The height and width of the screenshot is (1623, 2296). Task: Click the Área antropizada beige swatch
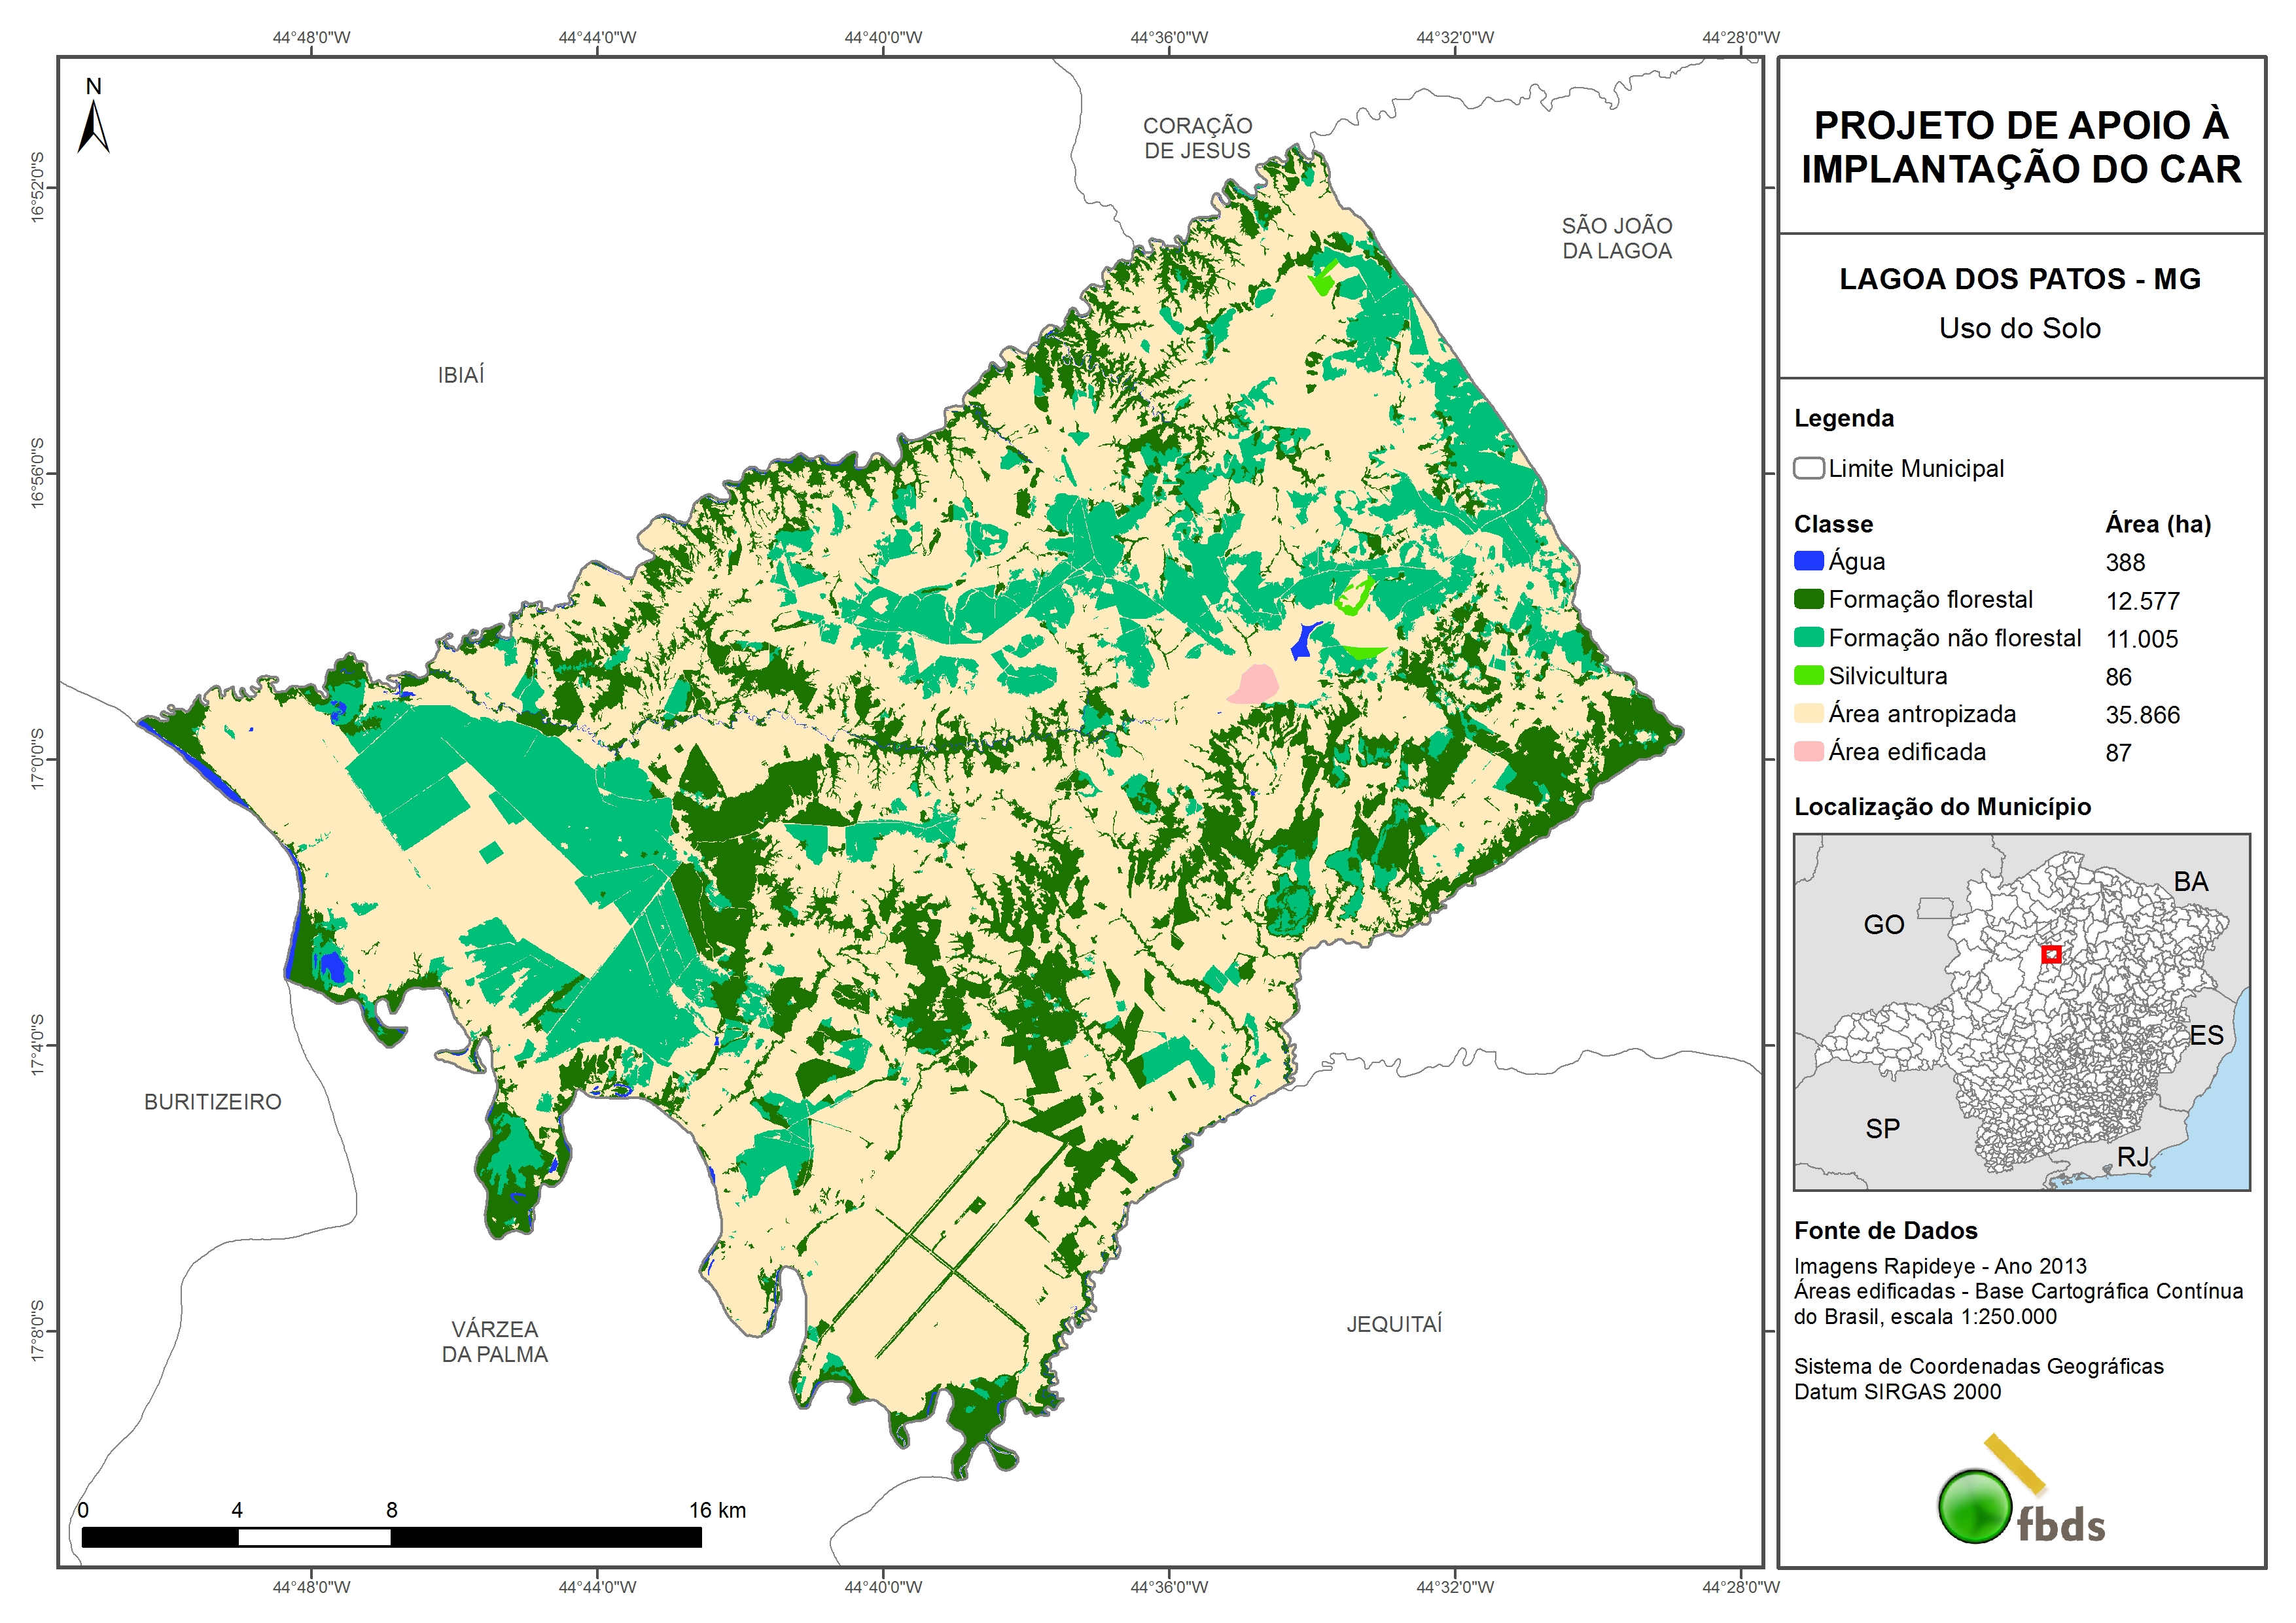click(1808, 713)
